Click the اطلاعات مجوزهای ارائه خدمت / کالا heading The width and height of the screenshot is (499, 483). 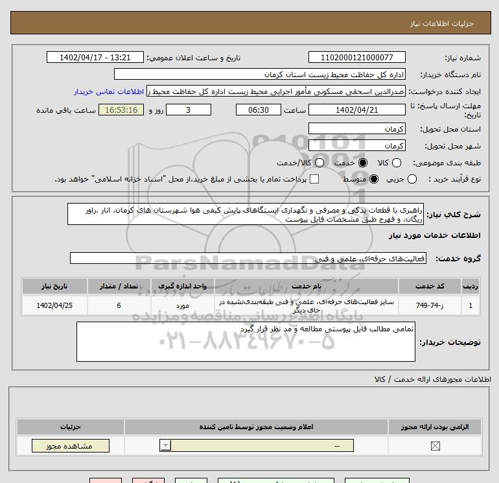pyautogui.click(x=433, y=379)
